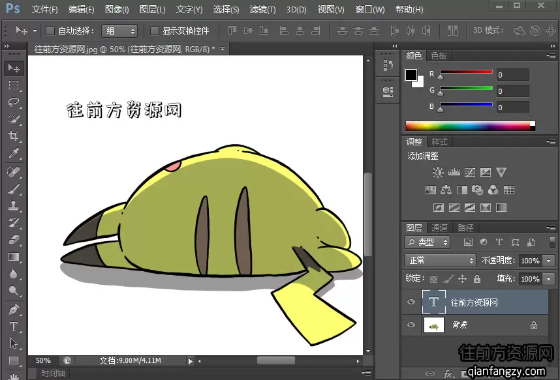This screenshot has height=380, width=560.
Task: Select the History Brush tool
Action: click(14, 223)
